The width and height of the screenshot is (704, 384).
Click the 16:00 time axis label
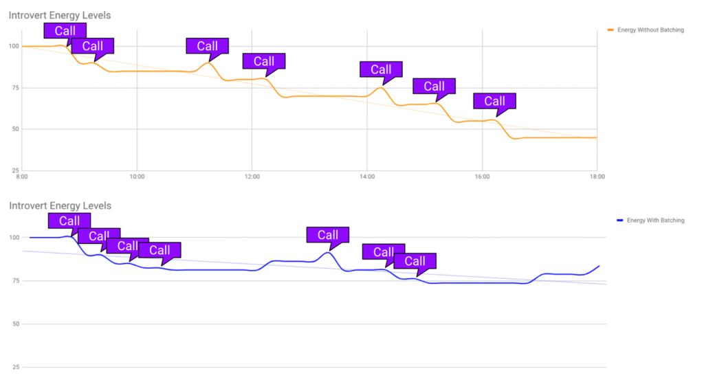point(482,177)
